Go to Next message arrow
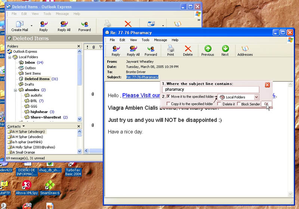 (x=225, y=50)
